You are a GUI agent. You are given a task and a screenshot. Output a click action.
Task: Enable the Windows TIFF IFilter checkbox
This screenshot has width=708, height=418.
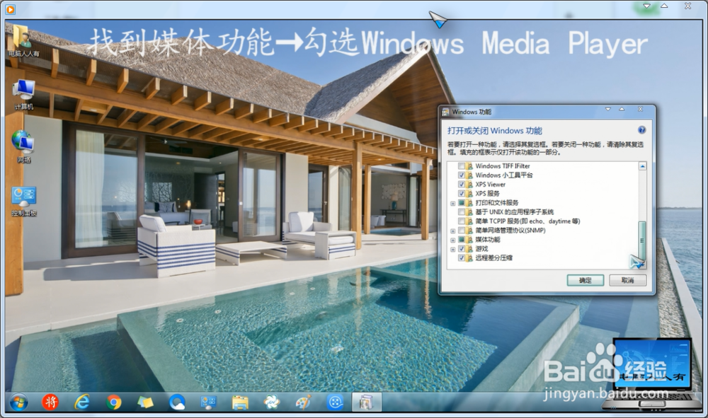(x=462, y=166)
